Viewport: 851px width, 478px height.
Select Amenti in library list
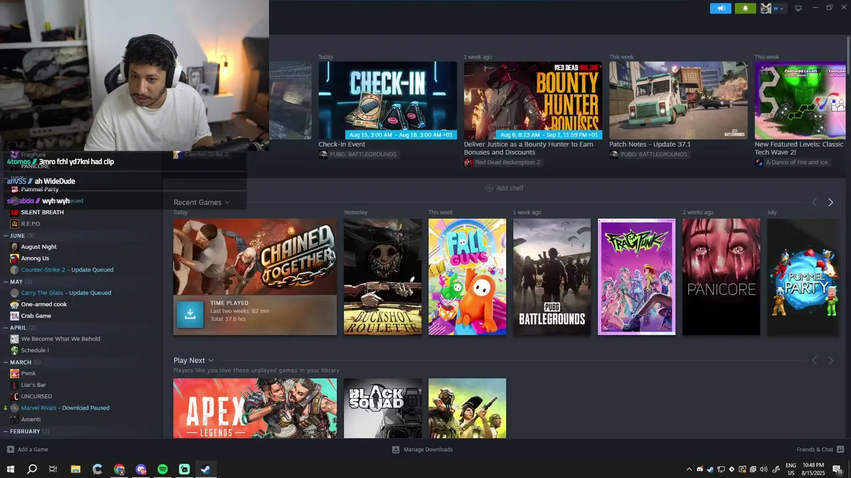pos(31,420)
